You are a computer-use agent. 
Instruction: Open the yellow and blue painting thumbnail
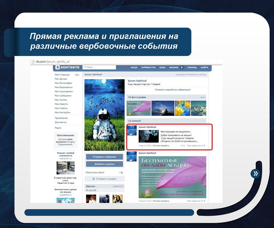point(182,108)
